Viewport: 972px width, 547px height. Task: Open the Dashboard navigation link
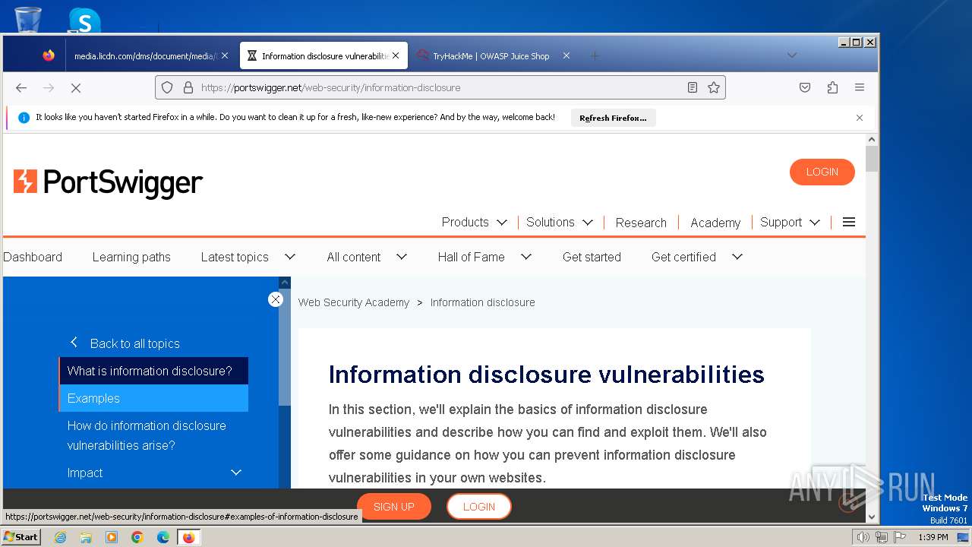pos(33,257)
